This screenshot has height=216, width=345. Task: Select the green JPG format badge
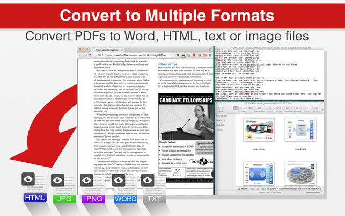[x=64, y=199]
